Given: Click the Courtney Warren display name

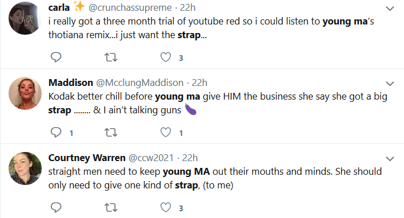Looking at the screenshot, I should point(87,158).
